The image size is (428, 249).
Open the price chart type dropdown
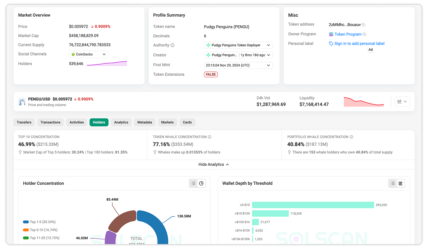tap(402, 102)
